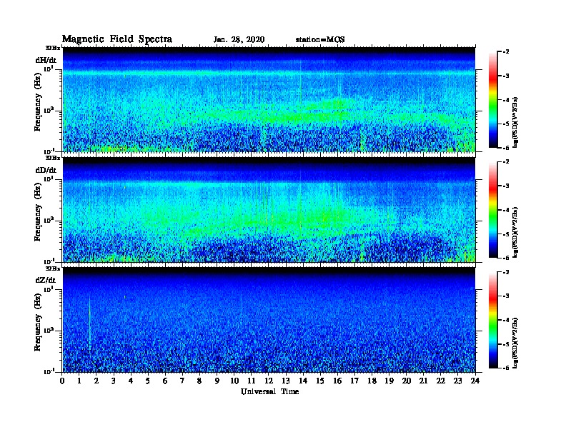Image resolution: width=566 pixels, height=437 pixels.
Task: Select the dH/dt panel label
Action: click(x=46, y=60)
